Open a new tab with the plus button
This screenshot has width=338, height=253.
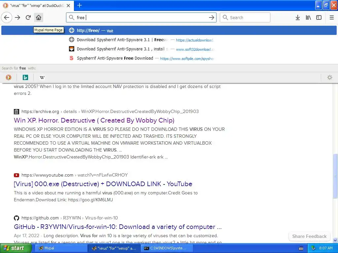(80, 5)
